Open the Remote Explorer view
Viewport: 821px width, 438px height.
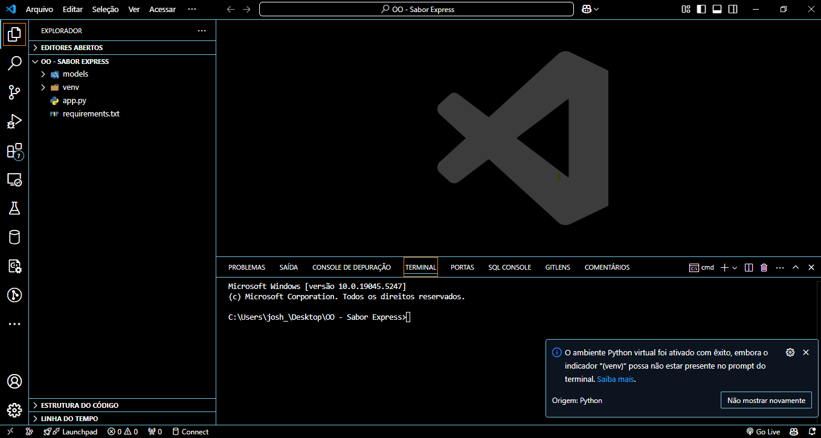point(14,179)
